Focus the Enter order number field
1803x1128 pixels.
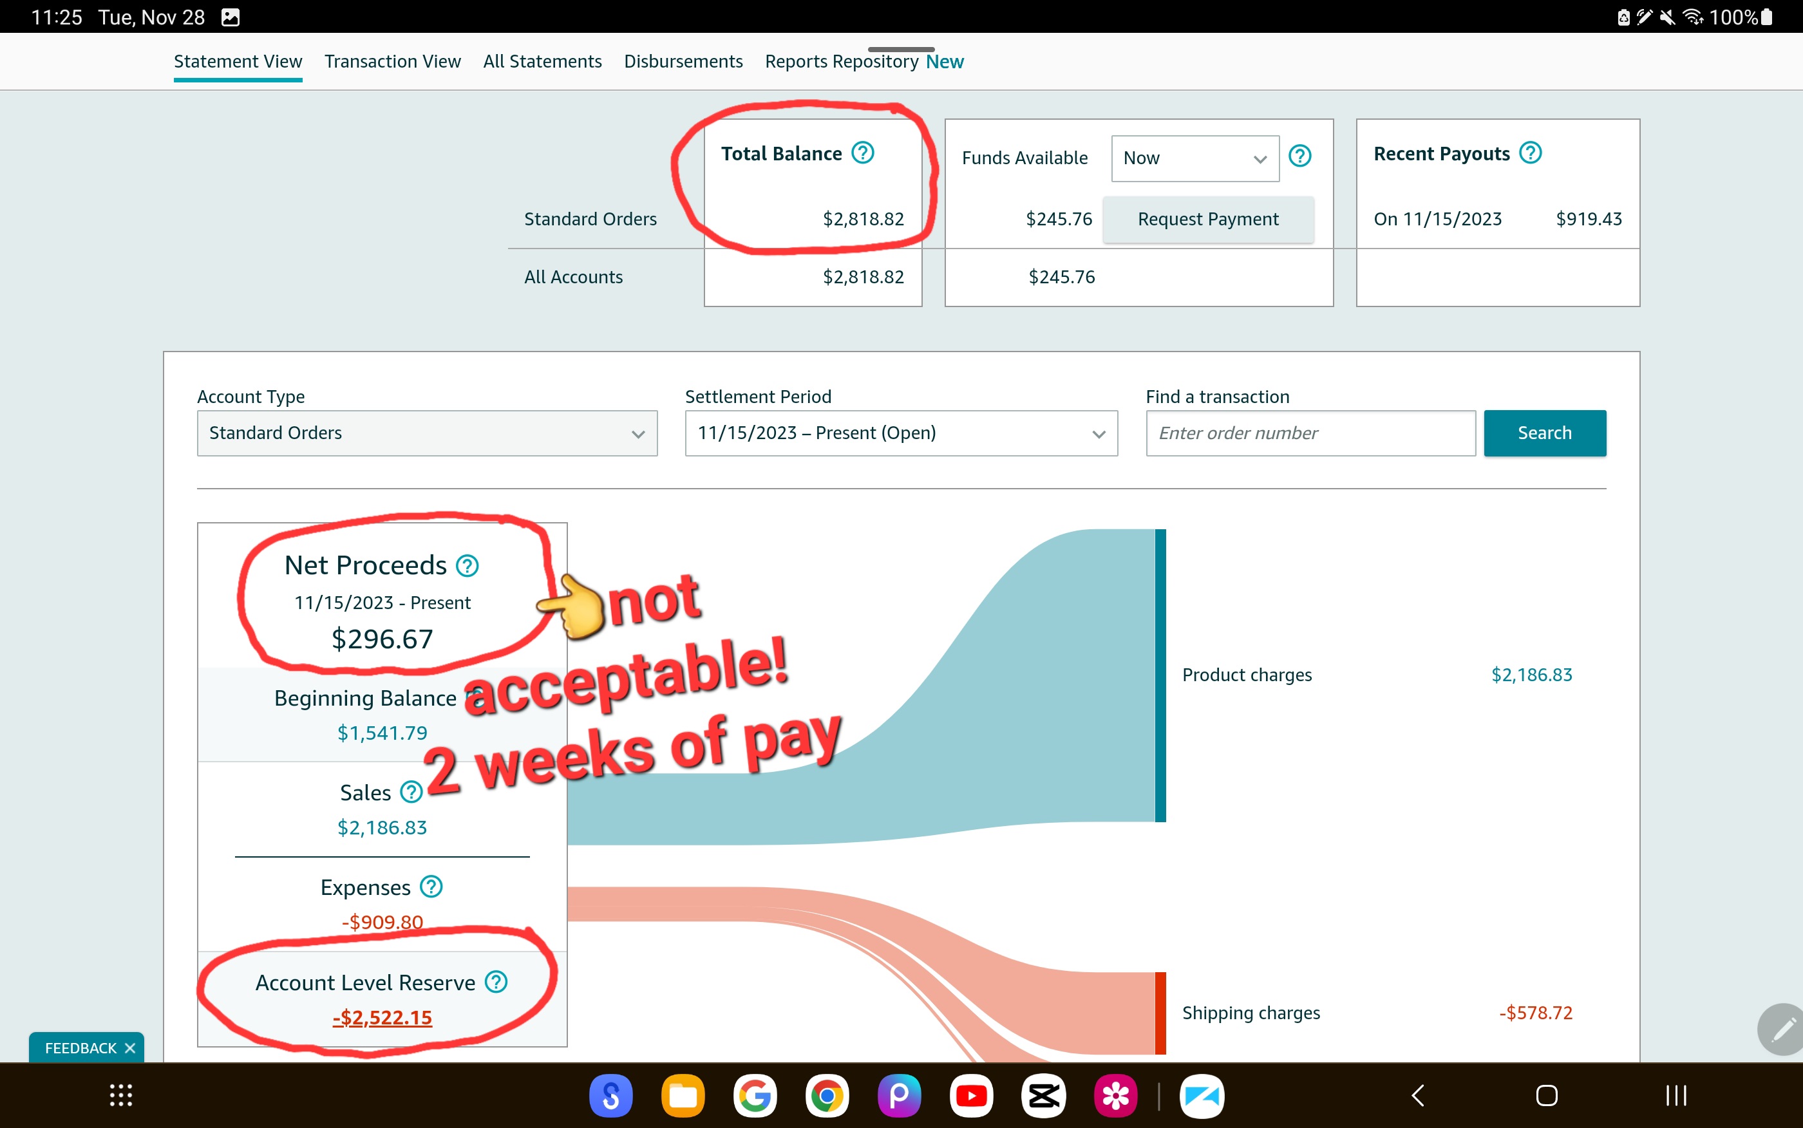click(1310, 433)
